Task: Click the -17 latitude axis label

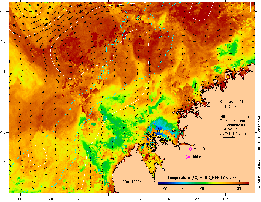Action: coord(3,163)
